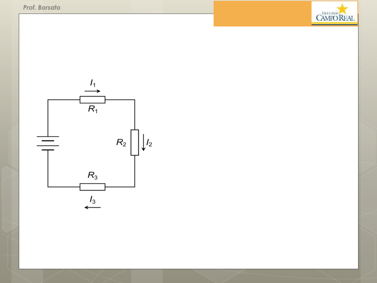Click the top-left corner of circuit wire
377x283 pixels.
[48, 100]
